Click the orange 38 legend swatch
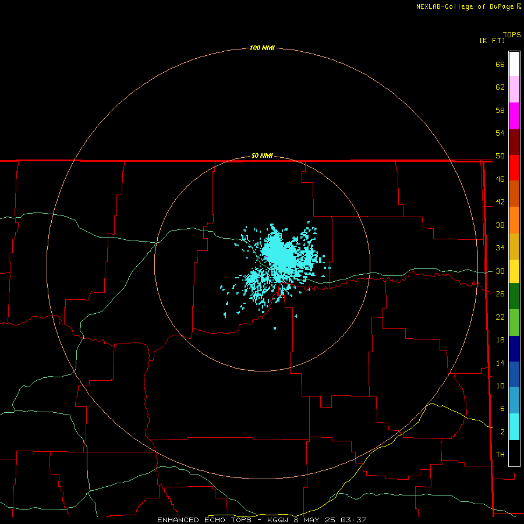This screenshot has height=524, width=524. pos(514,220)
